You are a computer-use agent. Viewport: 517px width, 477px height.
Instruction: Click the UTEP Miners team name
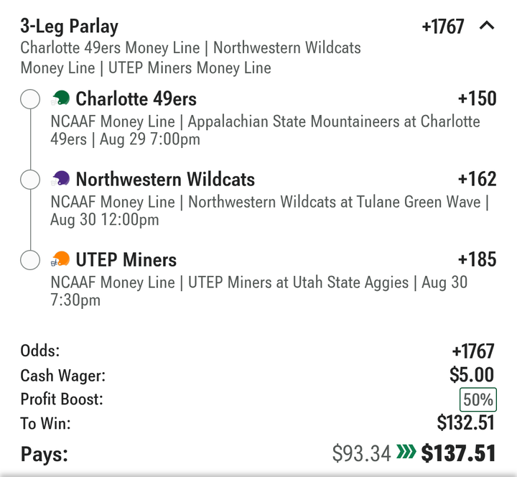[x=126, y=259]
